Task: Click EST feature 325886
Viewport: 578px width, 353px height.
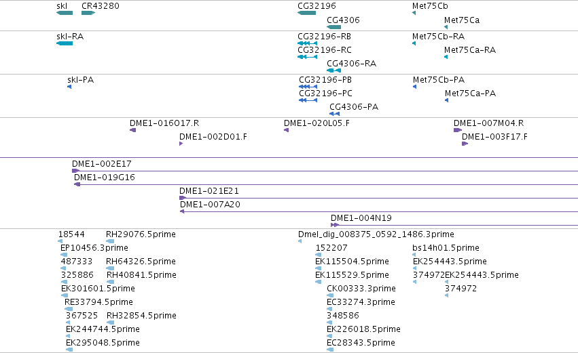Action: [64, 282]
